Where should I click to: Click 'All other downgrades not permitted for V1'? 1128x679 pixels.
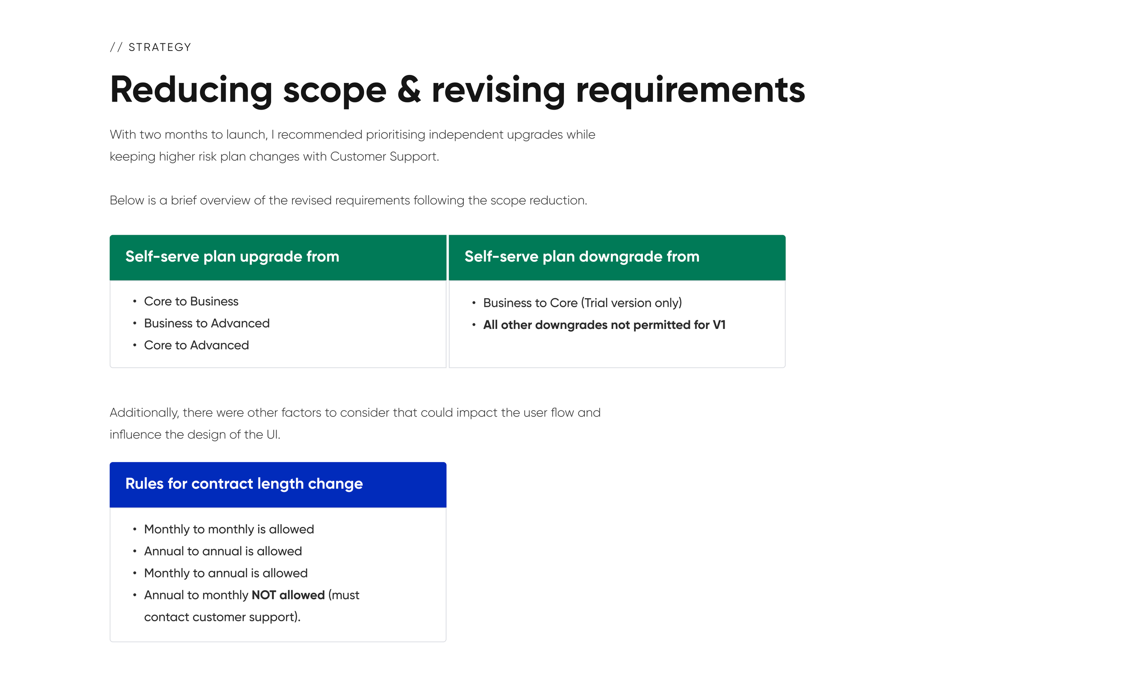pos(604,325)
